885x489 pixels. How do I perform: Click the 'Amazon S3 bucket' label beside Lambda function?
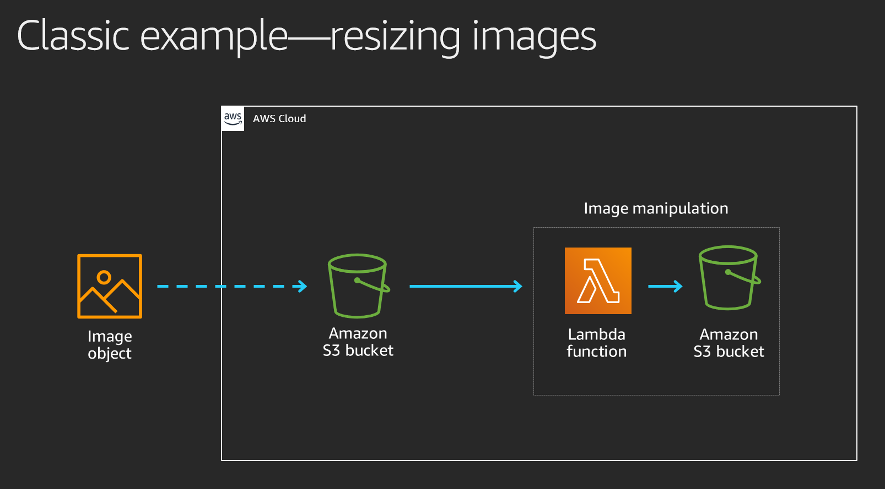[x=729, y=343]
